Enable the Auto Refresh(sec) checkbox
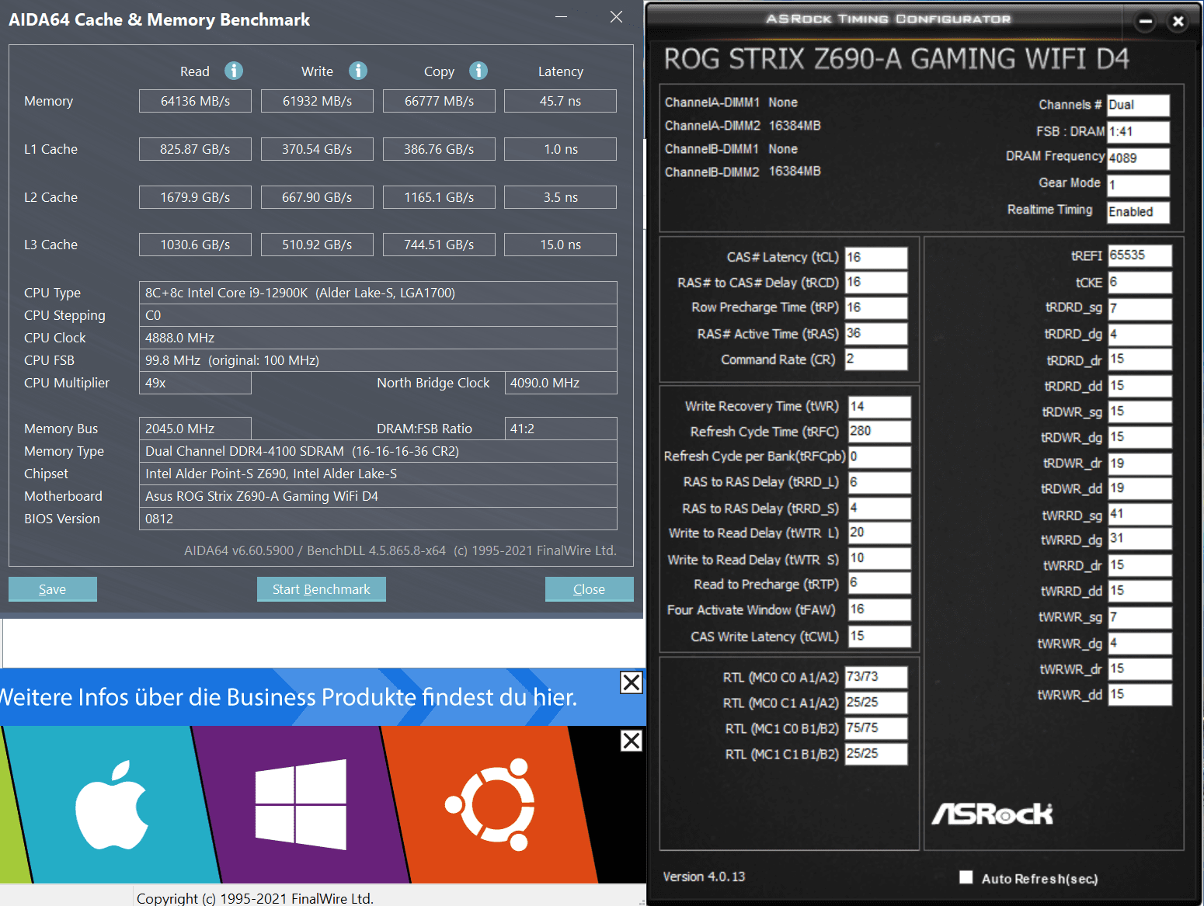Viewport: 1204px width, 906px height. pos(966,877)
